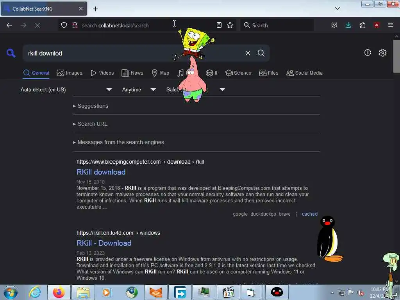
Task: Show the Firefox downloads panel
Action: 348,25
